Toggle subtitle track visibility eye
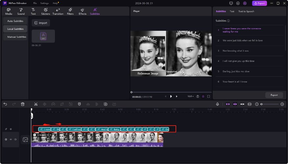288x164 pixels. [11, 129]
